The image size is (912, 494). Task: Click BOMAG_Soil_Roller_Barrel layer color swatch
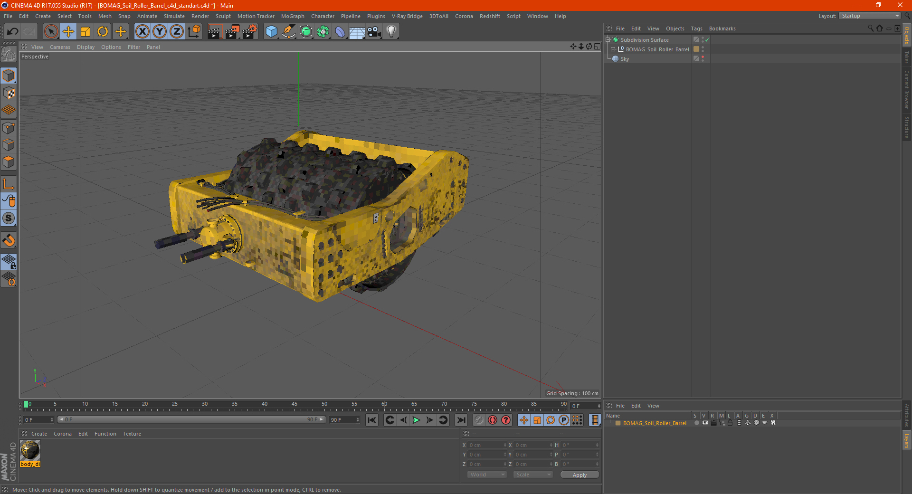pyautogui.click(x=696, y=49)
